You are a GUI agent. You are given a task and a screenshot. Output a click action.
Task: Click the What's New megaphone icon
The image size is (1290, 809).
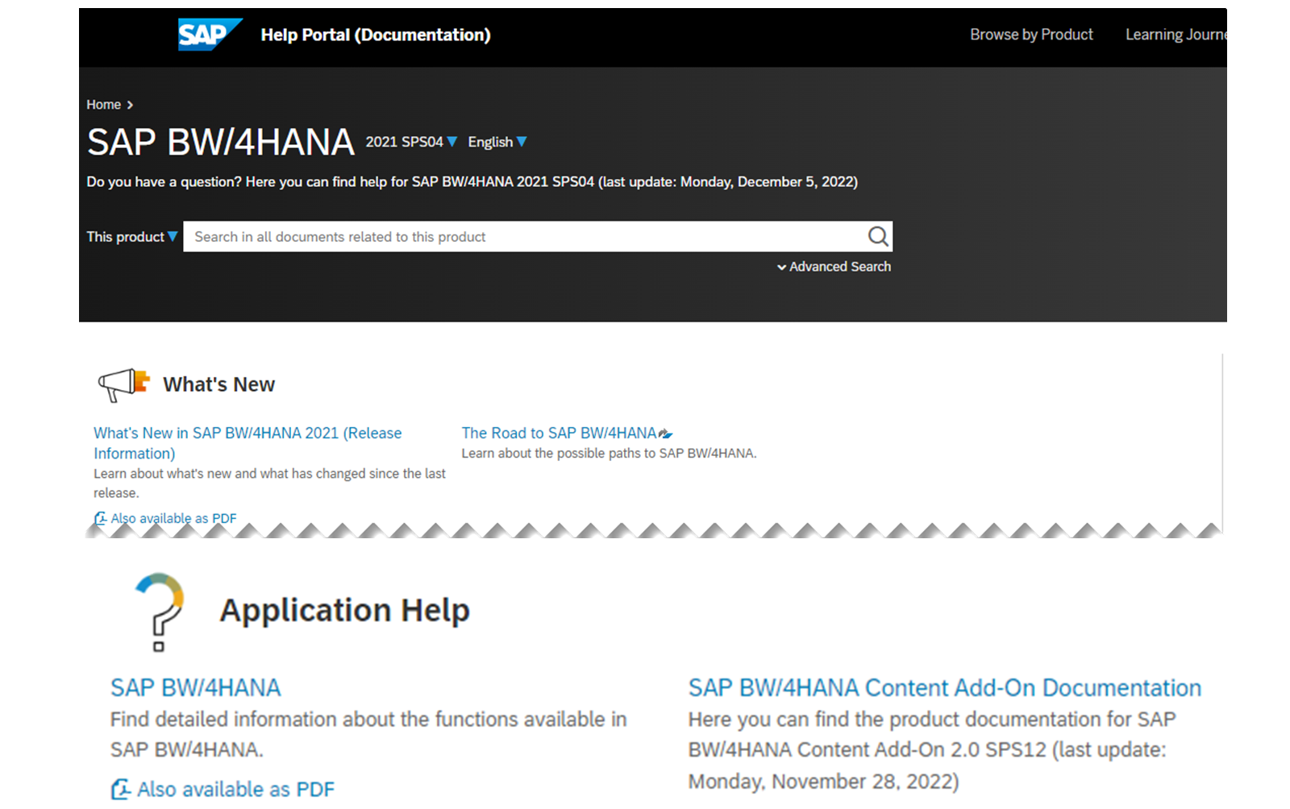point(123,384)
